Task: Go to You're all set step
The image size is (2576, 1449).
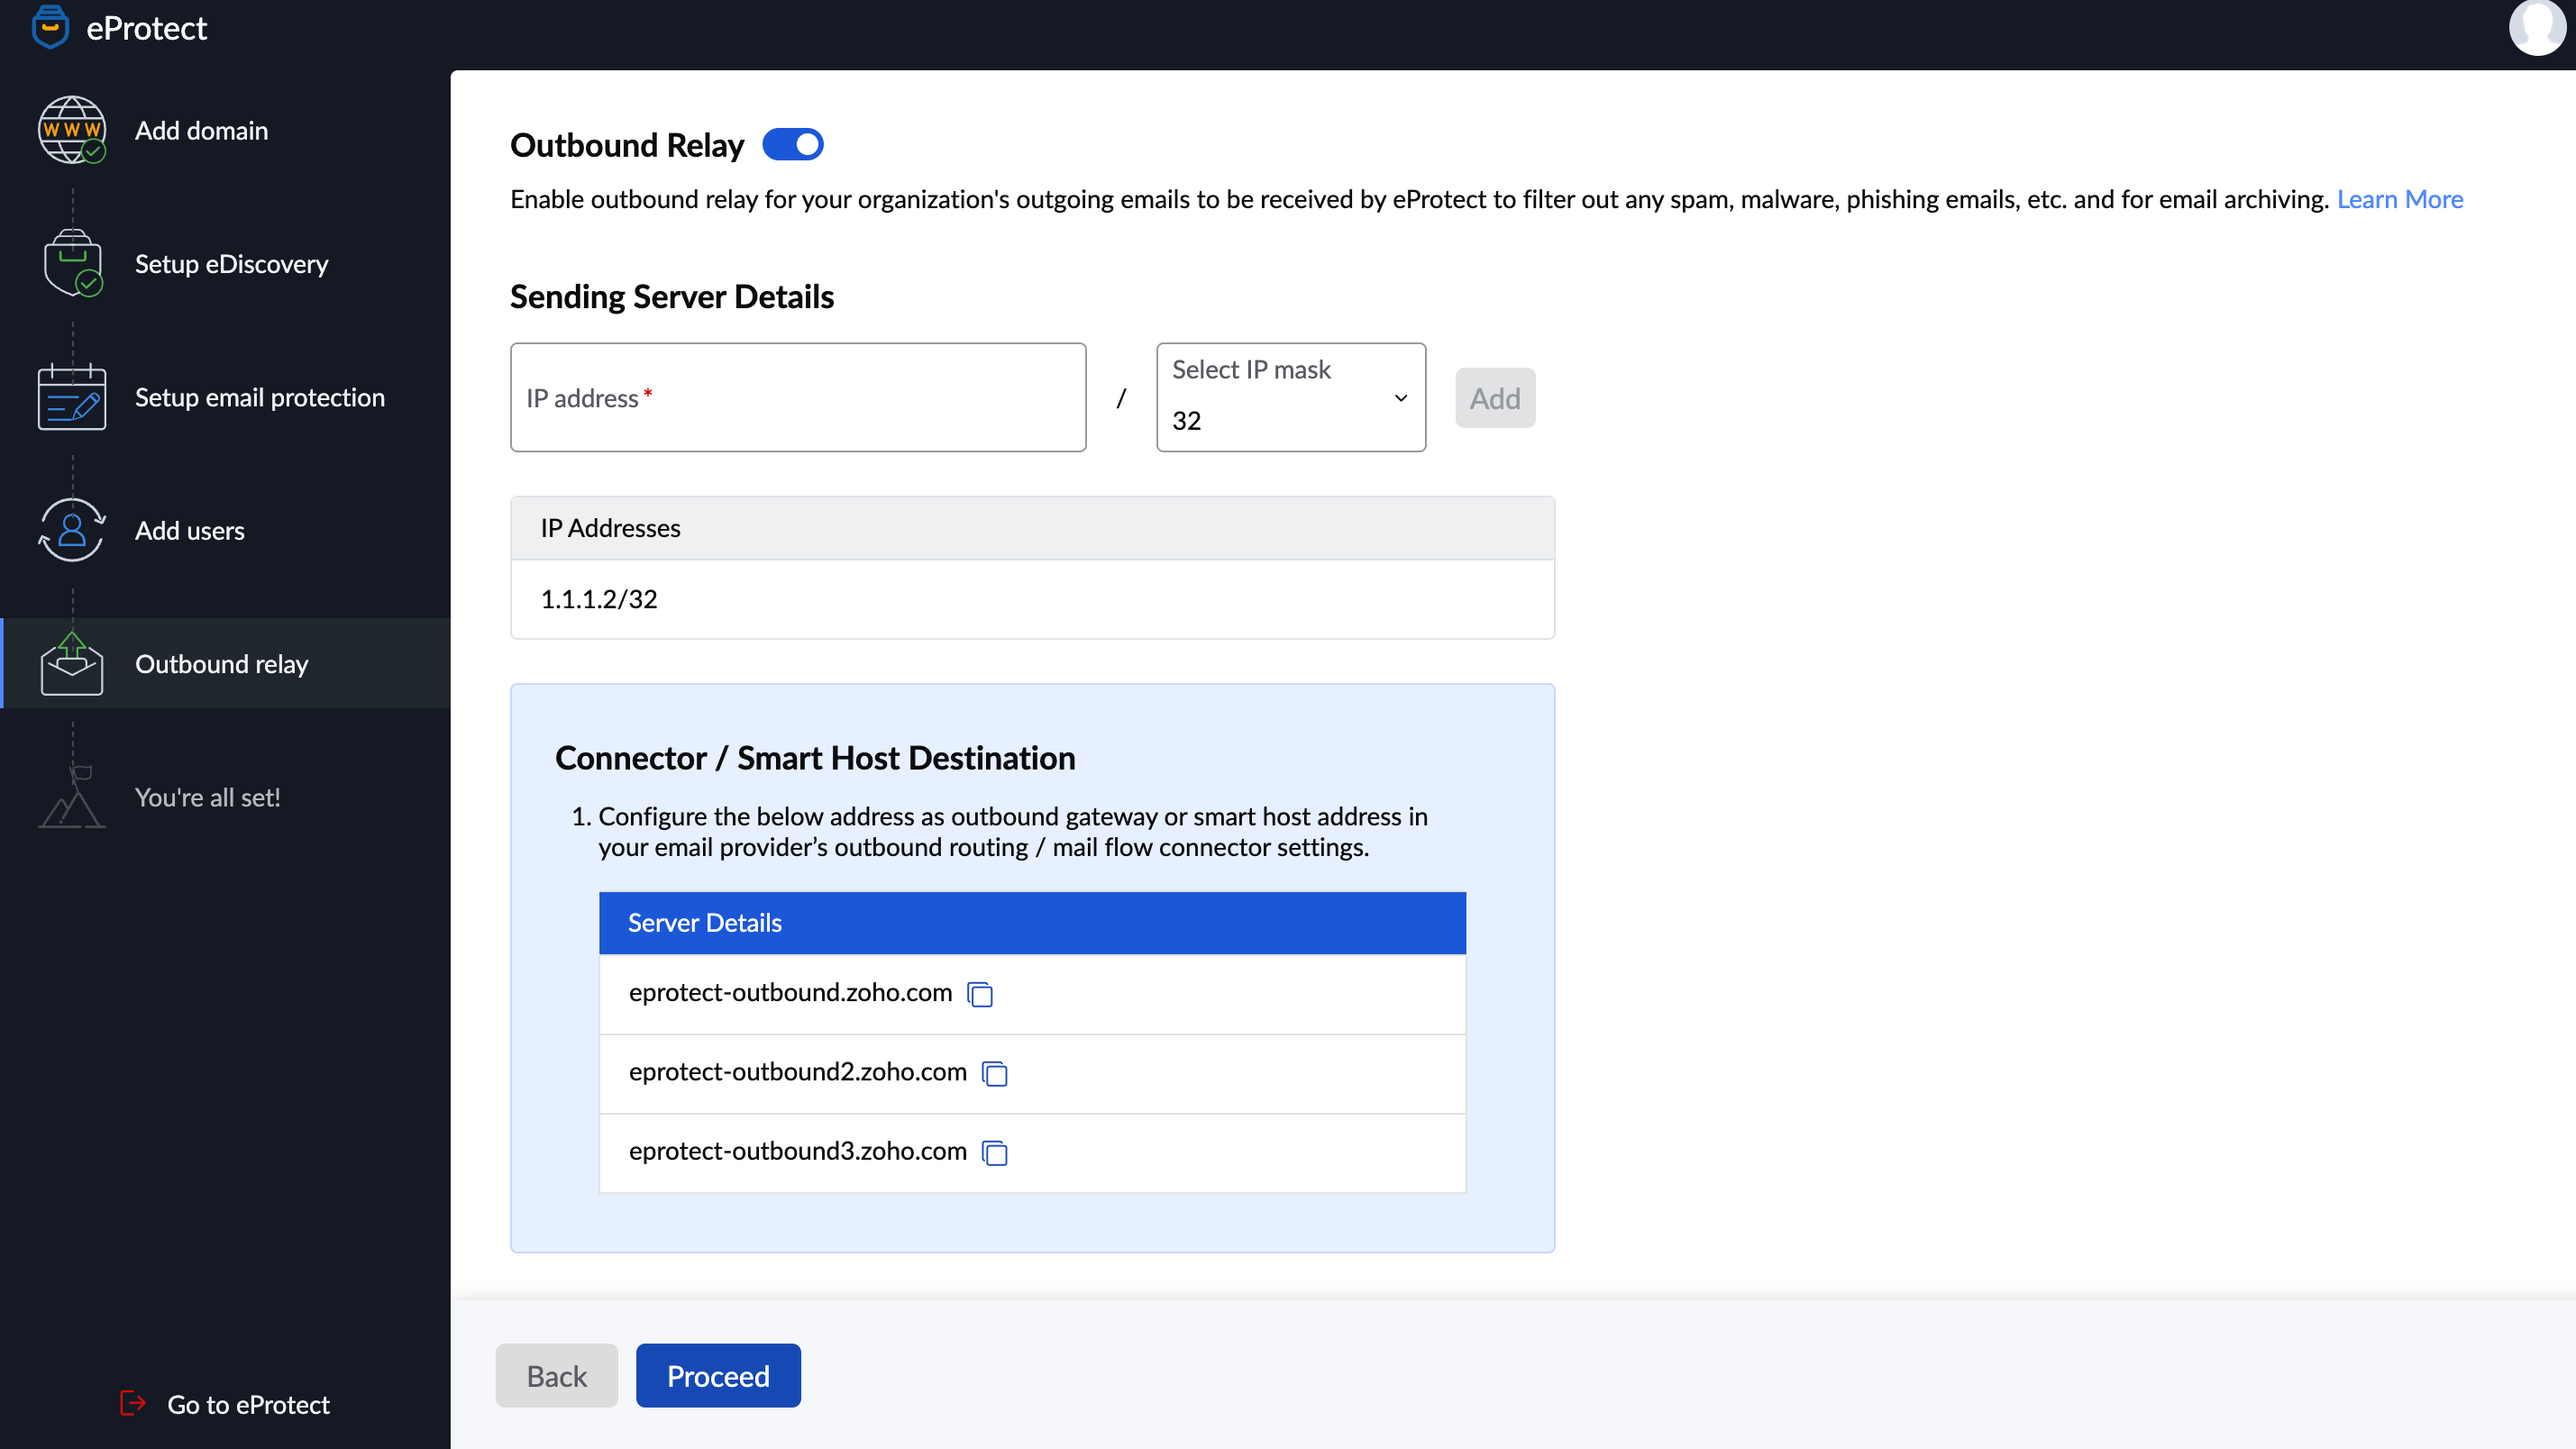Action: pyautogui.click(x=207, y=797)
